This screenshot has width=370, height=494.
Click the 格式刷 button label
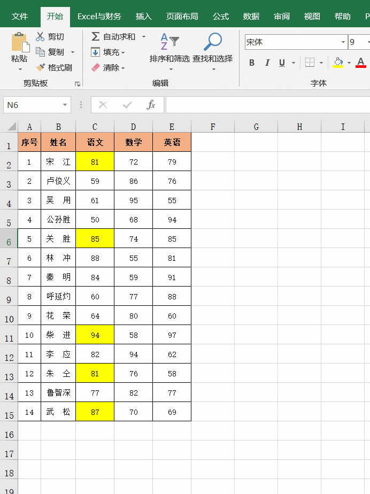pyautogui.click(x=60, y=67)
